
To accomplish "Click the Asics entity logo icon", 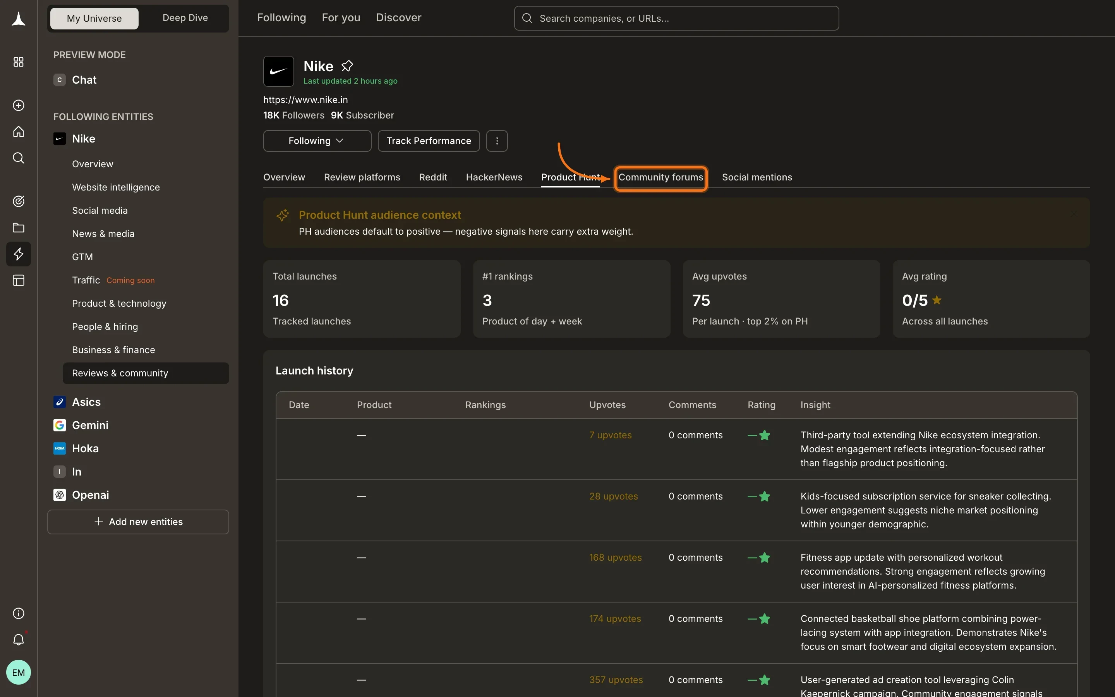I will (60, 402).
